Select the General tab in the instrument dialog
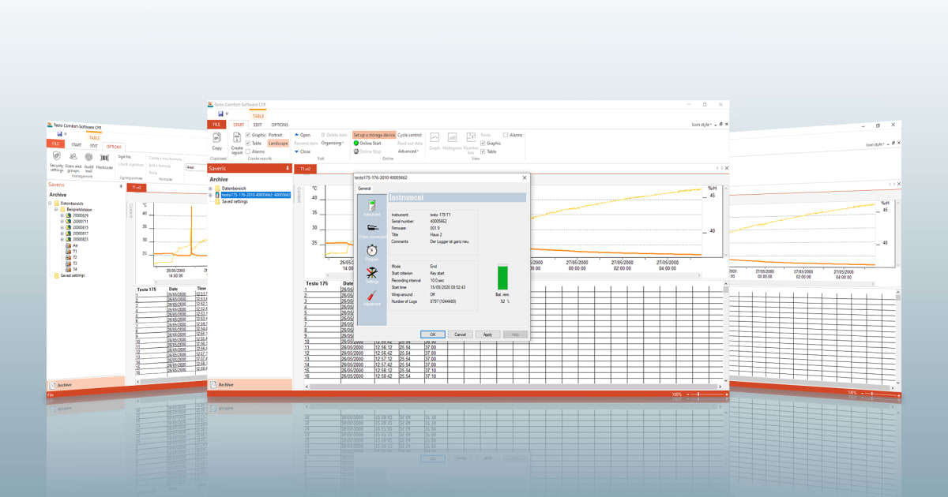The width and height of the screenshot is (948, 497). click(x=364, y=189)
